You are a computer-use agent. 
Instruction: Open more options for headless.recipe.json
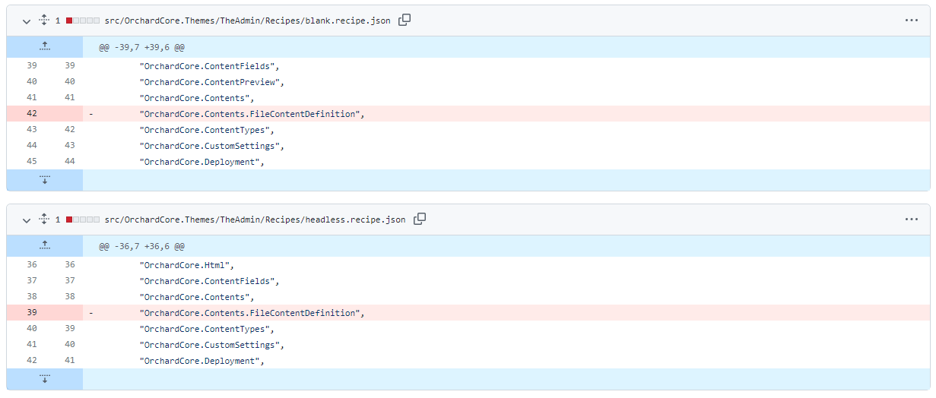pyautogui.click(x=912, y=220)
